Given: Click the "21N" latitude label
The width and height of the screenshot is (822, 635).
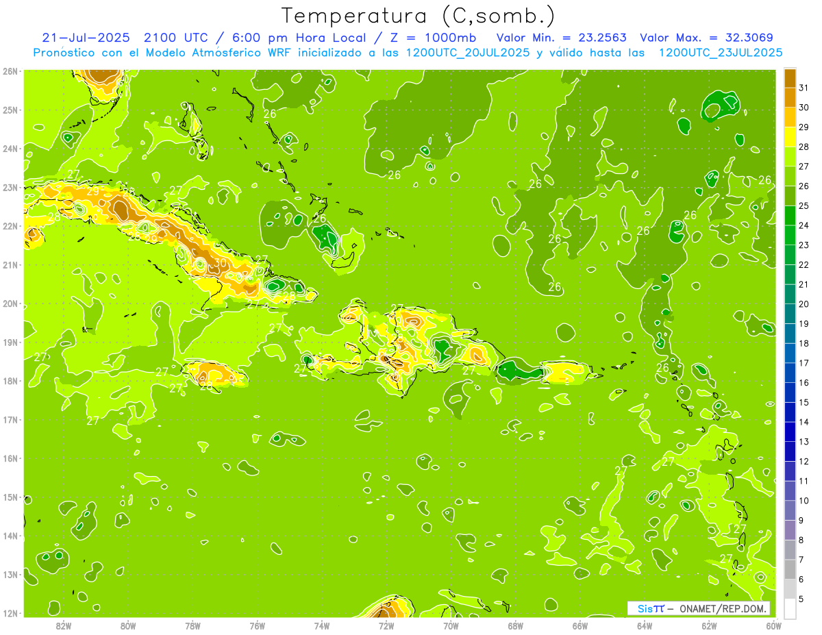Looking at the screenshot, I should pos(10,264).
